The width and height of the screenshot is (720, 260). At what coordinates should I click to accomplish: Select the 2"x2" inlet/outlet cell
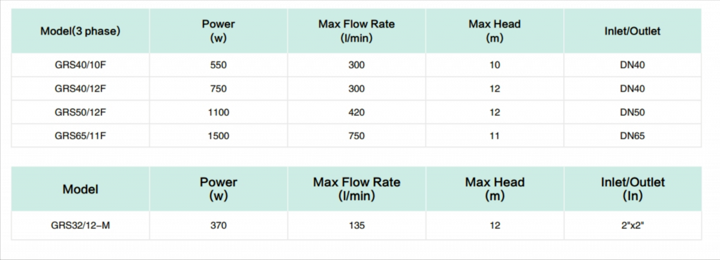[632, 226]
